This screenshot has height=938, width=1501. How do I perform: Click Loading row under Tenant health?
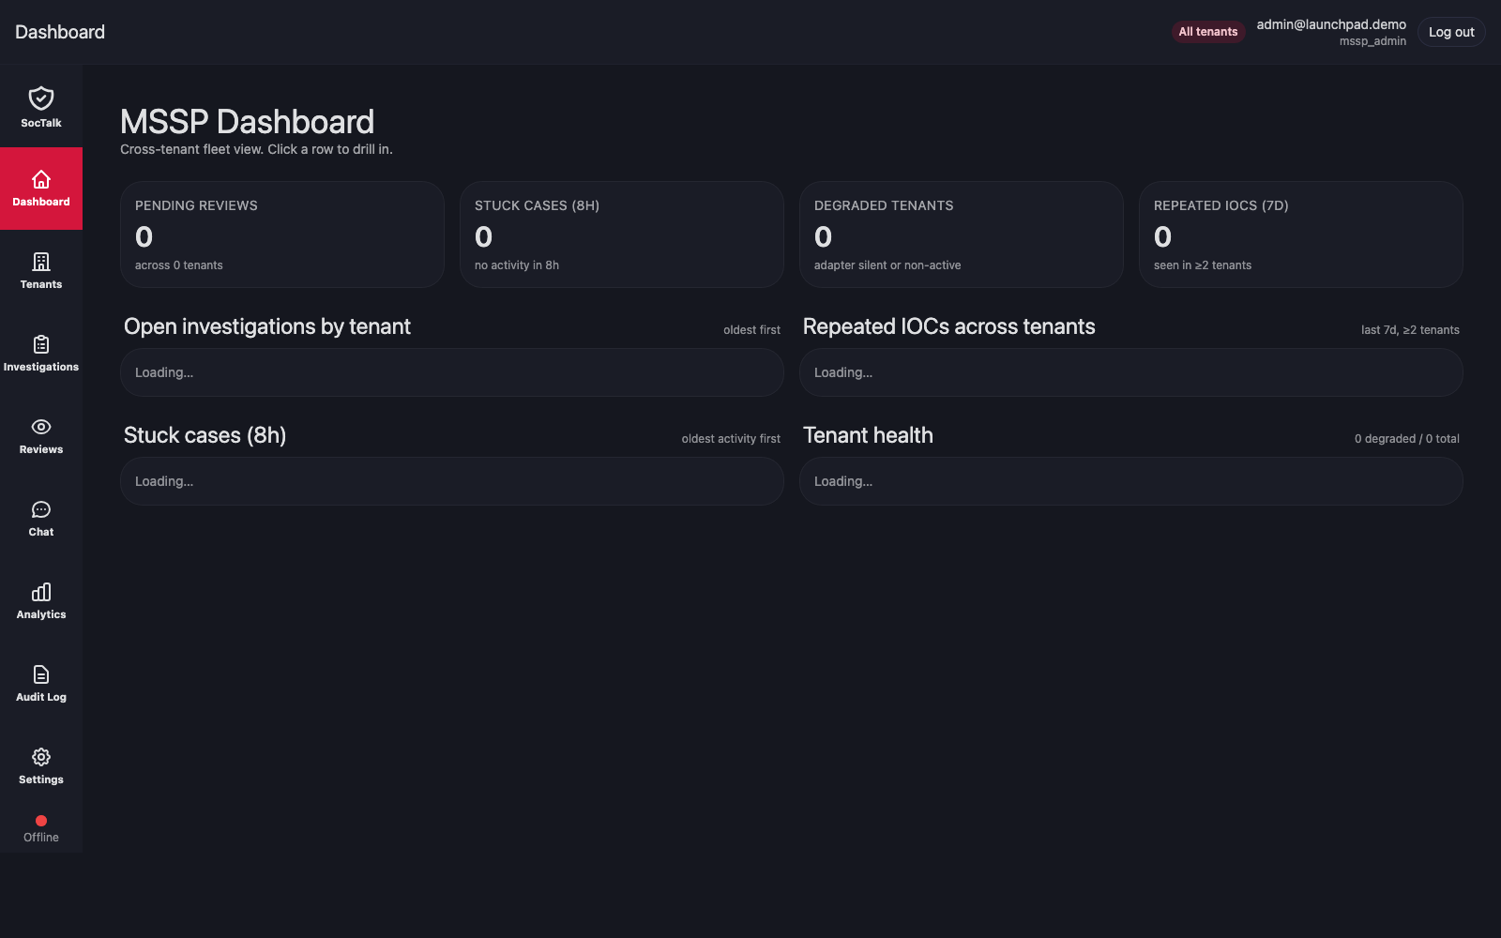[x=1131, y=481]
